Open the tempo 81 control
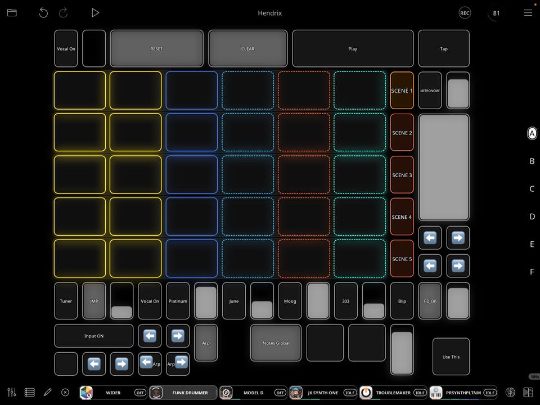The width and height of the screenshot is (540, 405). pyautogui.click(x=496, y=13)
